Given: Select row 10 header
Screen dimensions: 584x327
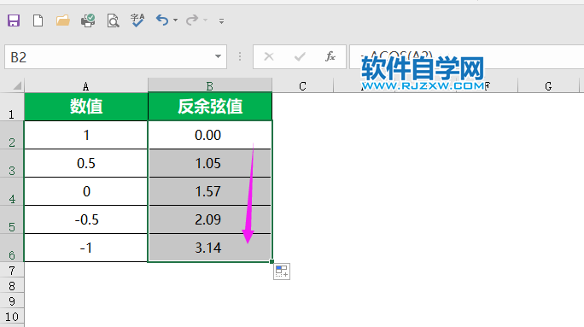Looking at the screenshot, I should click(x=12, y=317).
